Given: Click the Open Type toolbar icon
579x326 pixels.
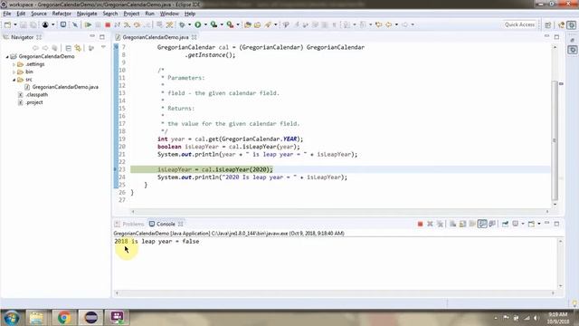Looking at the screenshot, I should [x=248, y=24].
